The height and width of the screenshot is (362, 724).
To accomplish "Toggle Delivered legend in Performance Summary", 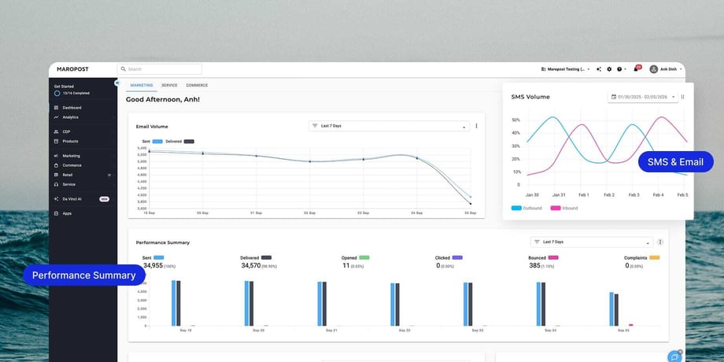I will click(x=256, y=257).
